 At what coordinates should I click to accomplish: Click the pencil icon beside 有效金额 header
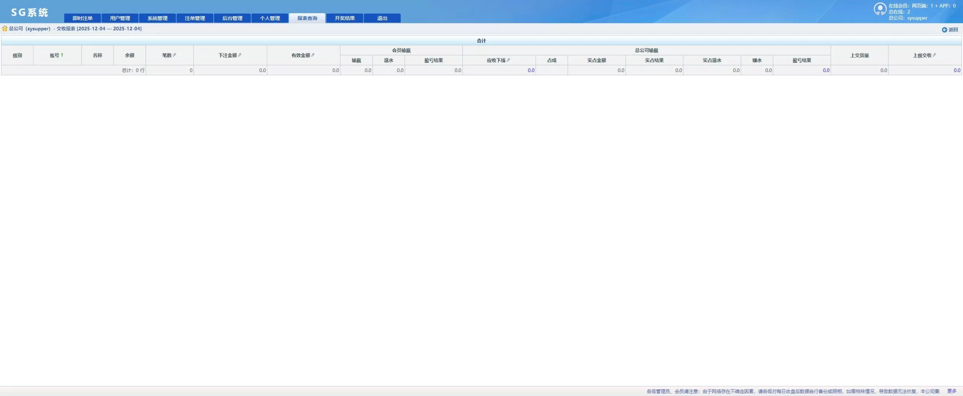[x=313, y=55]
